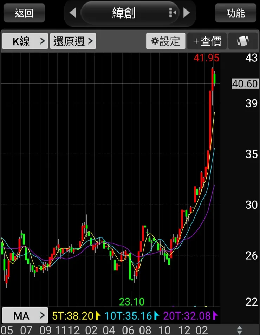Viewport: 260px width, 335px height.
Task: Tap the 返回 back button
Action: click(24, 13)
